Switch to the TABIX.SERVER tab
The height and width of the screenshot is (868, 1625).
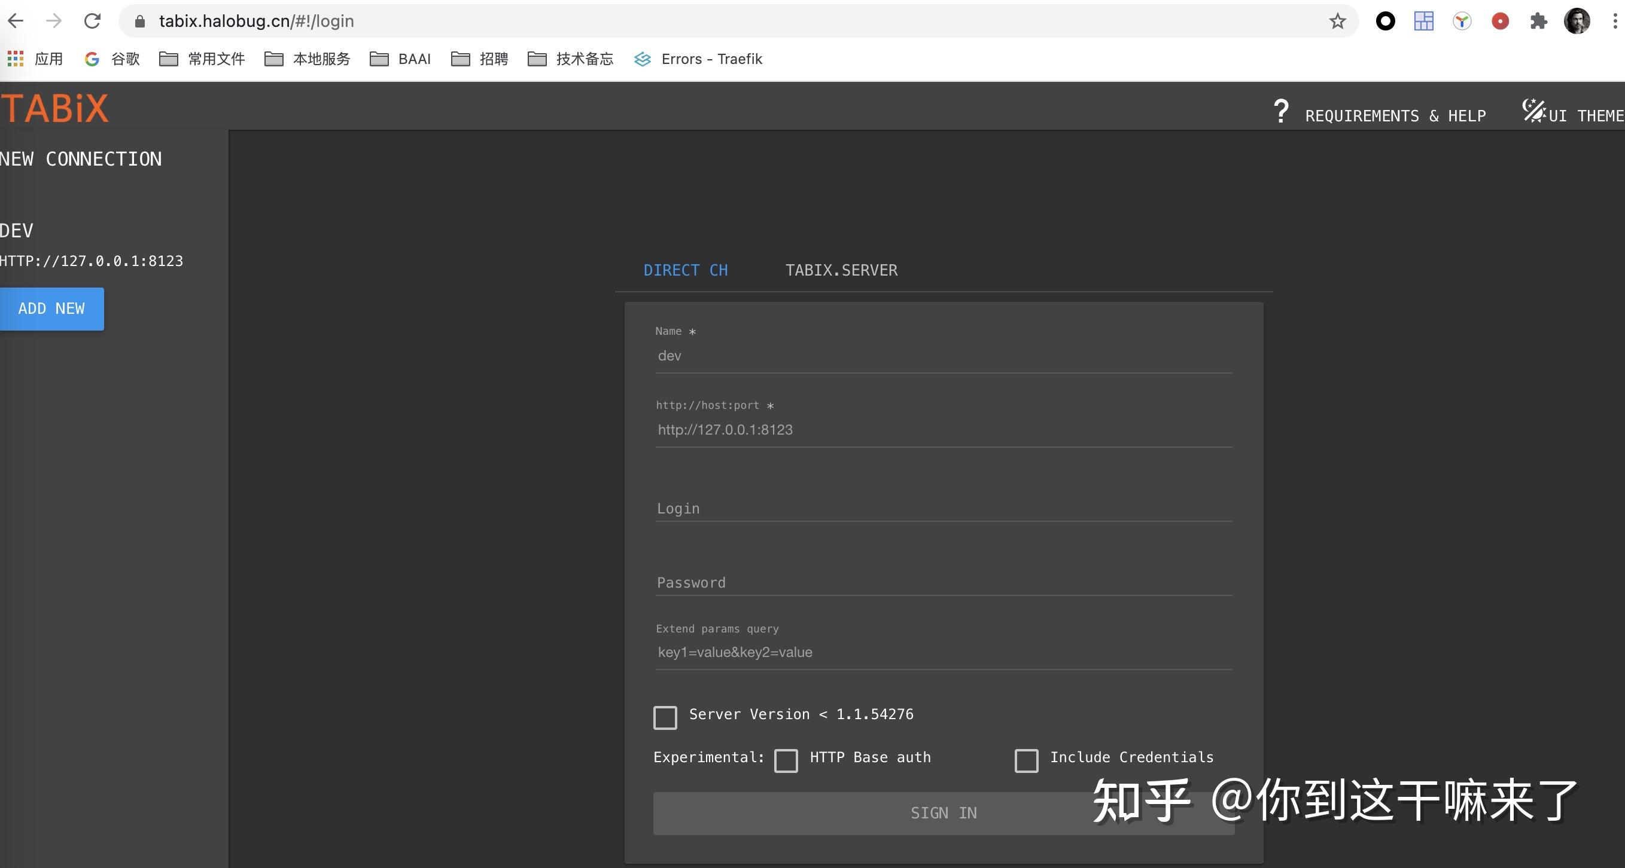coord(841,270)
